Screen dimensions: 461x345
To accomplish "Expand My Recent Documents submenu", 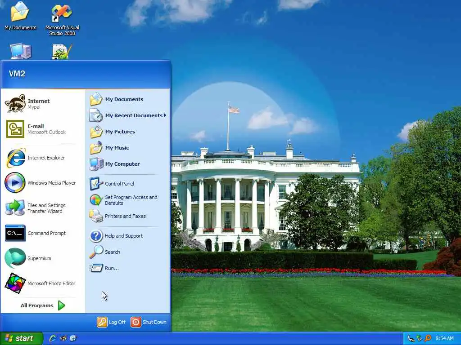I will click(x=128, y=115).
